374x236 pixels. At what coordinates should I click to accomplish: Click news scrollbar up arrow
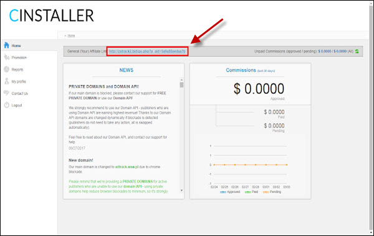(x=182, y=80)
